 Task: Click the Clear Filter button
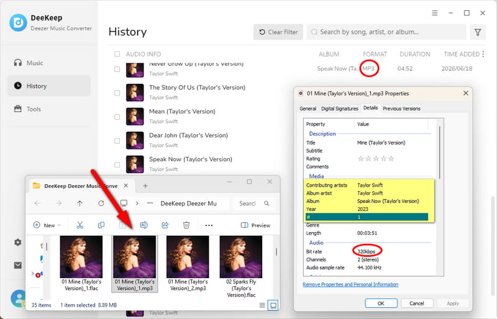pos(278,32)
